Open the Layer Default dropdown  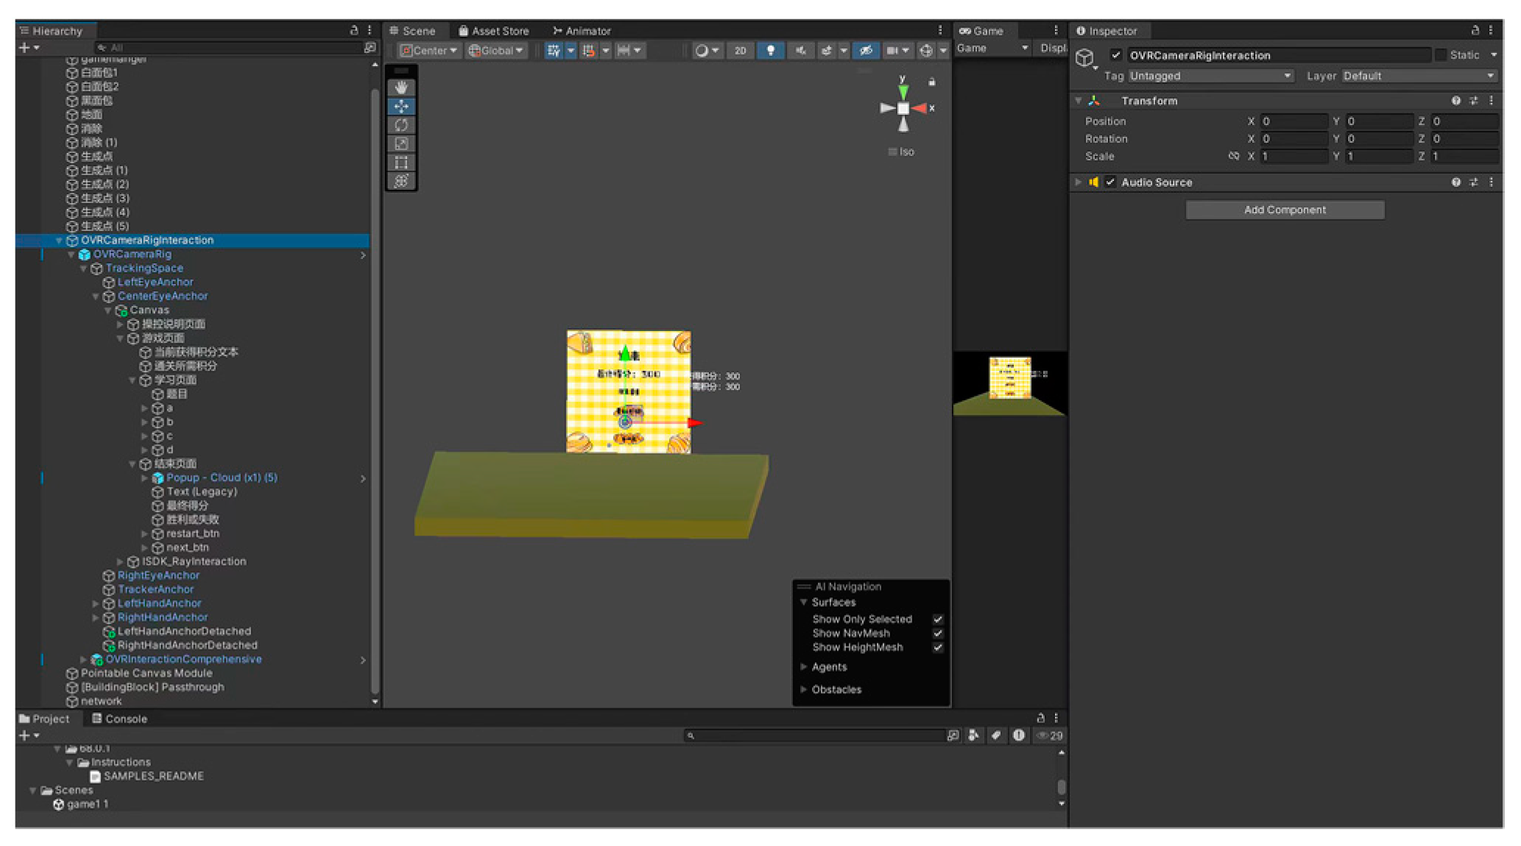click(1417, 76)
